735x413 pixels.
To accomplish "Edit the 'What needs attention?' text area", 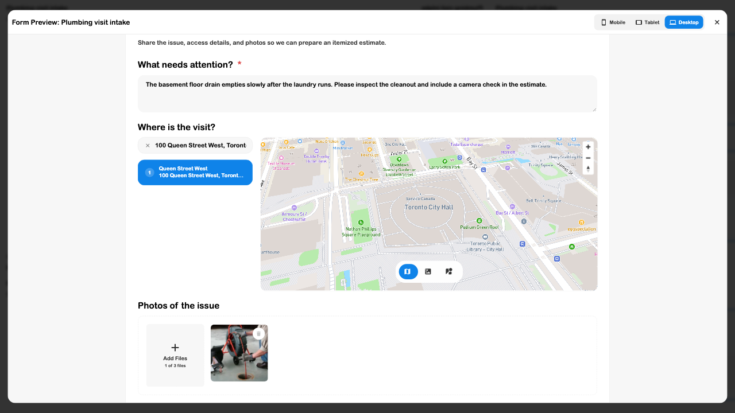I will tap(367, 93).
